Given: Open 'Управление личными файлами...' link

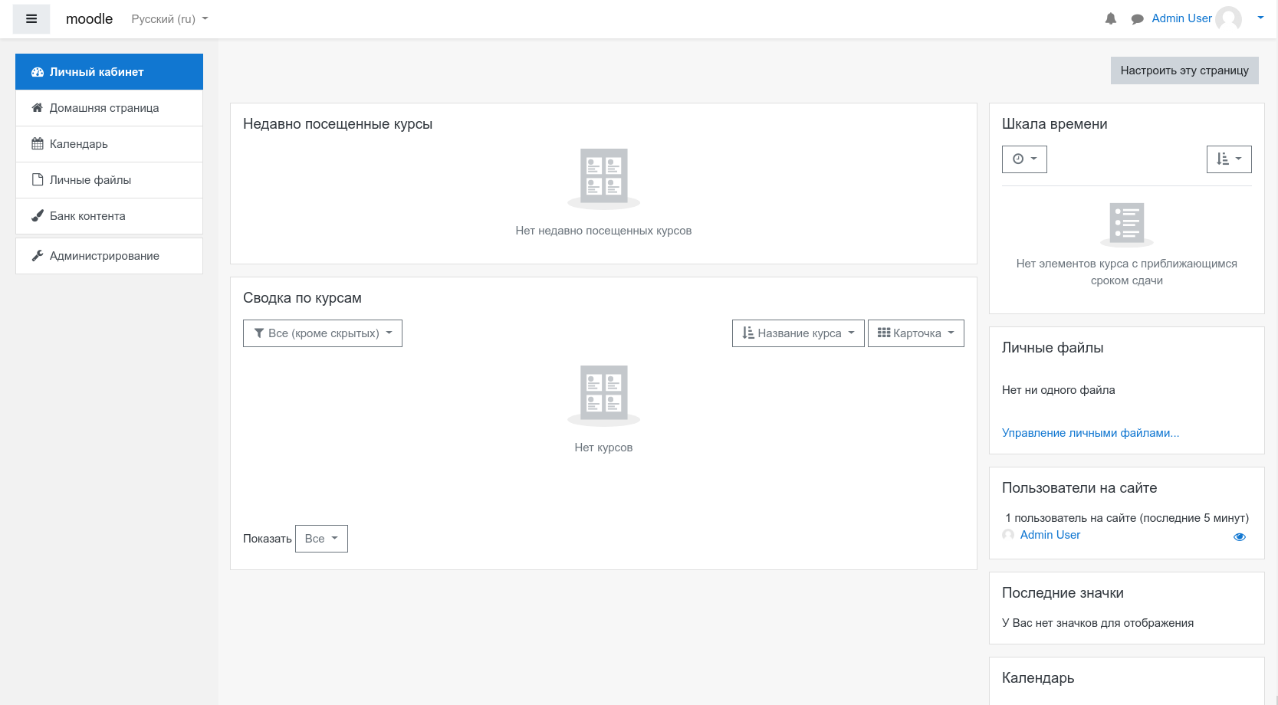Looking at the screenshot, I should pyautogui.click(x=1090, y=433).
